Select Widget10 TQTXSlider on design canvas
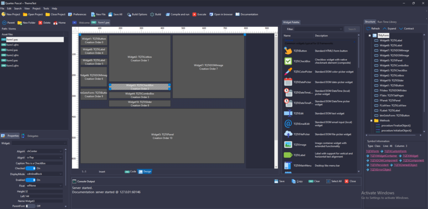 (x=140, y=104)
